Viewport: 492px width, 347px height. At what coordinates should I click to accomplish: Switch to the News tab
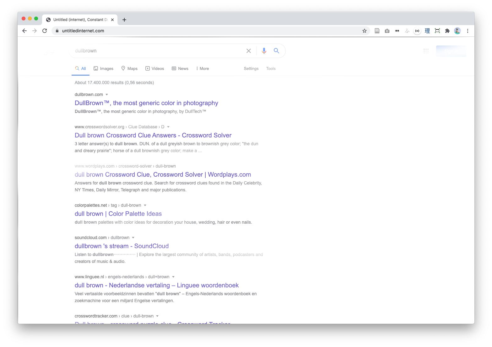(180, 69)
